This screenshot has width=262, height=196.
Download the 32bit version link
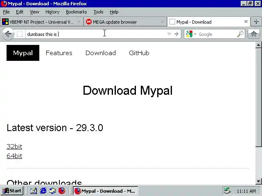point(14,146)
